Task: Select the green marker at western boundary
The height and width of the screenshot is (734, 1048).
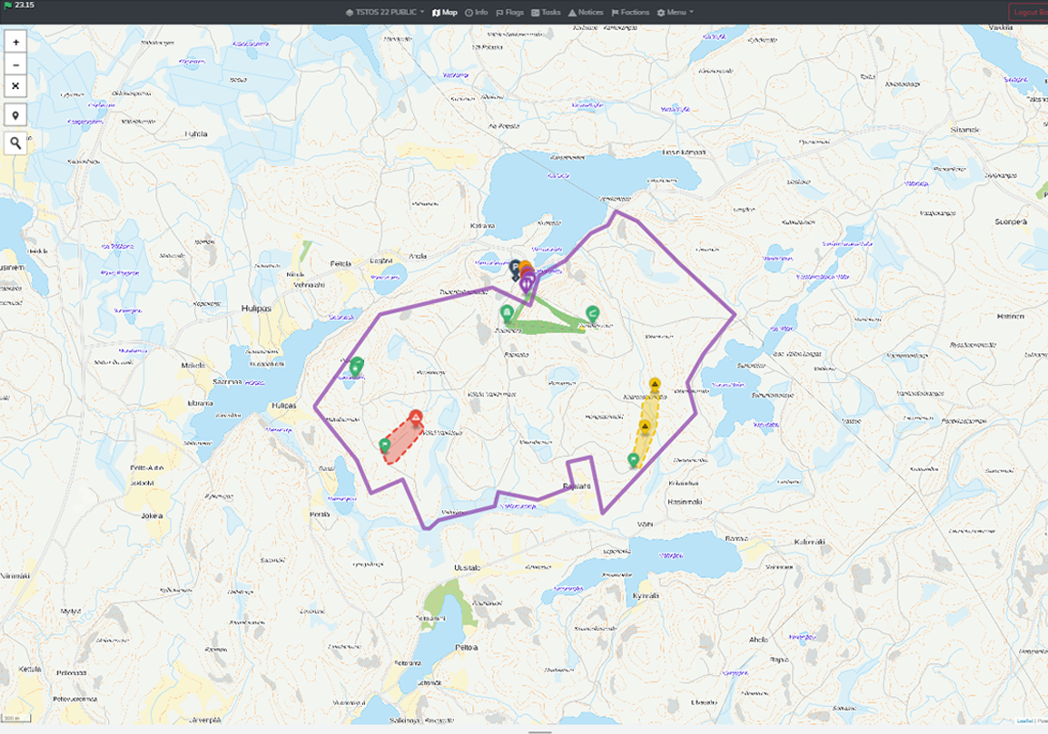Action: [x=357, y=366]
